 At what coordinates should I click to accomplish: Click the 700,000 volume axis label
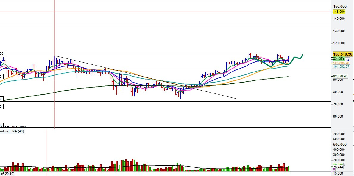[339, 134]
